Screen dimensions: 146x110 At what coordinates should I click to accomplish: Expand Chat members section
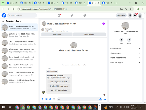click(125, 53)
